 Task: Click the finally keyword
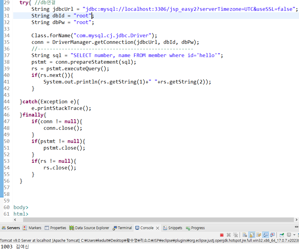click(x=33, y=115)
